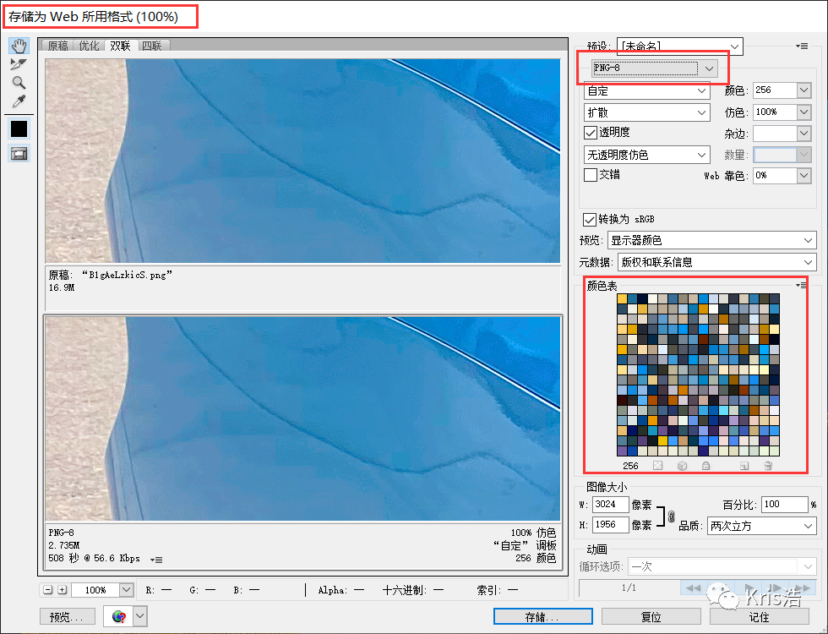The image size is (828, 634).
Task: Click the 存储 button
Action: pos(542,616)
